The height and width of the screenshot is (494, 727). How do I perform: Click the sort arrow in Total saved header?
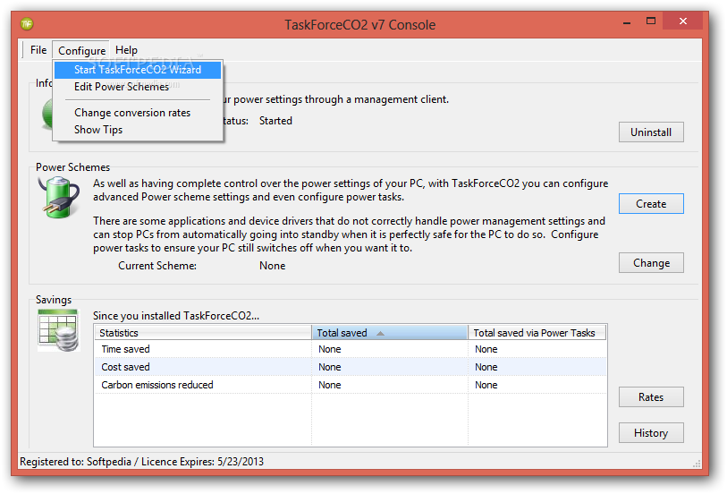380,333
